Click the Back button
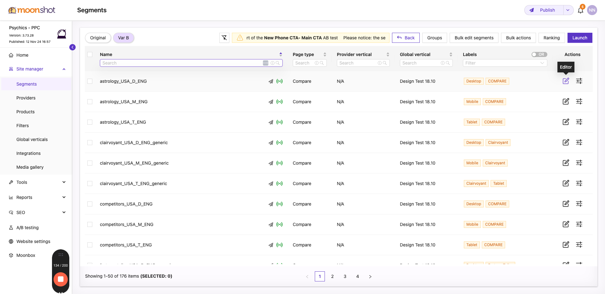 [x=406, y=38]
